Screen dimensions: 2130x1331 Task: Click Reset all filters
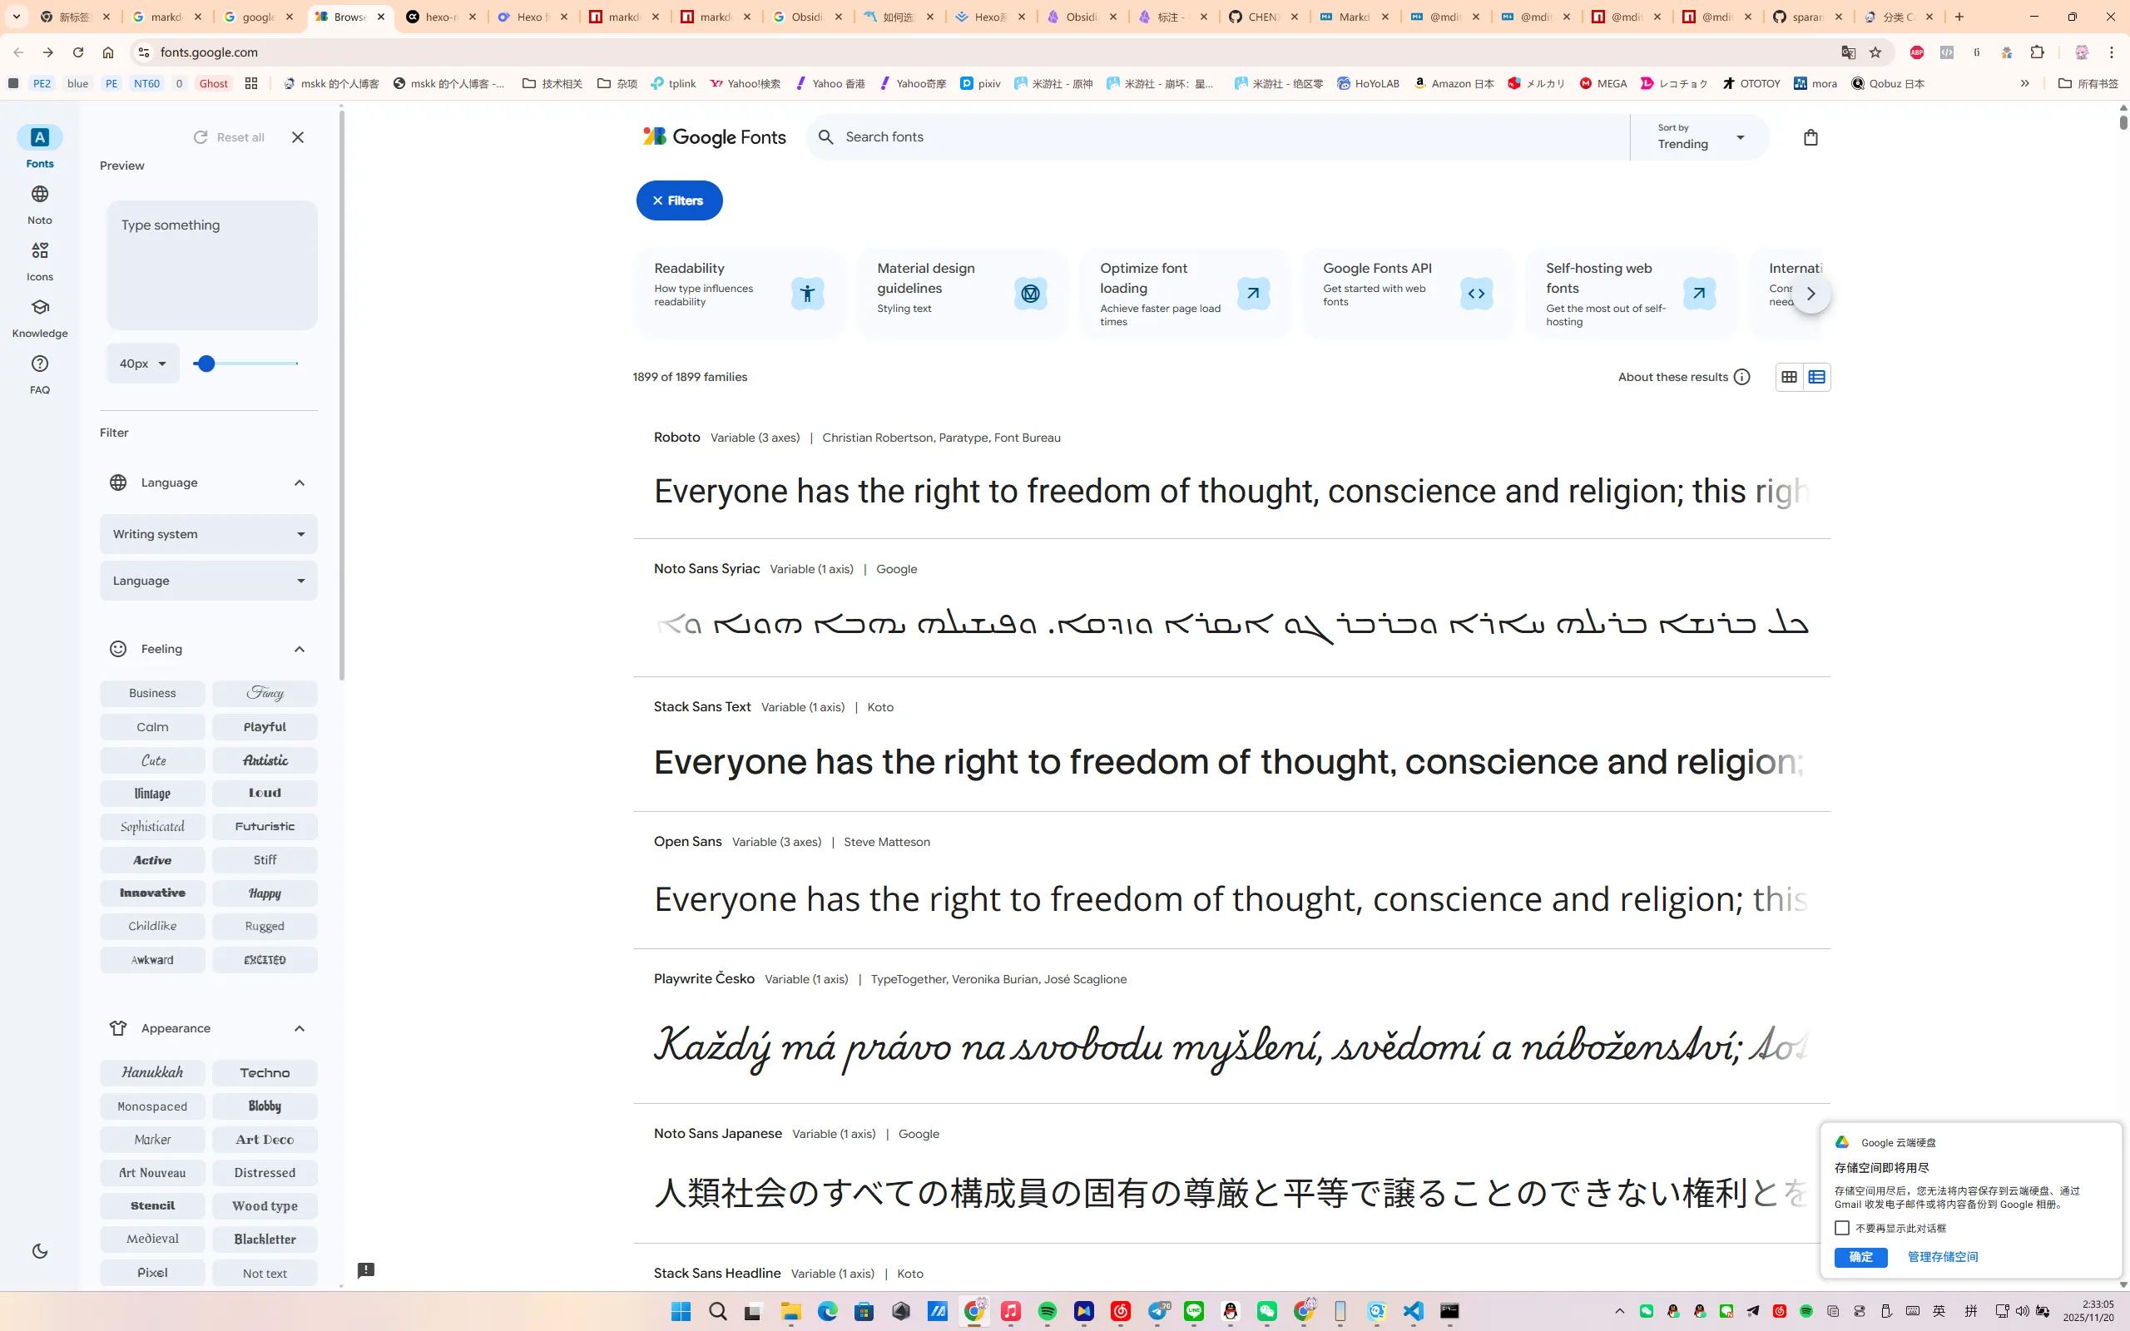click(229, 137)
